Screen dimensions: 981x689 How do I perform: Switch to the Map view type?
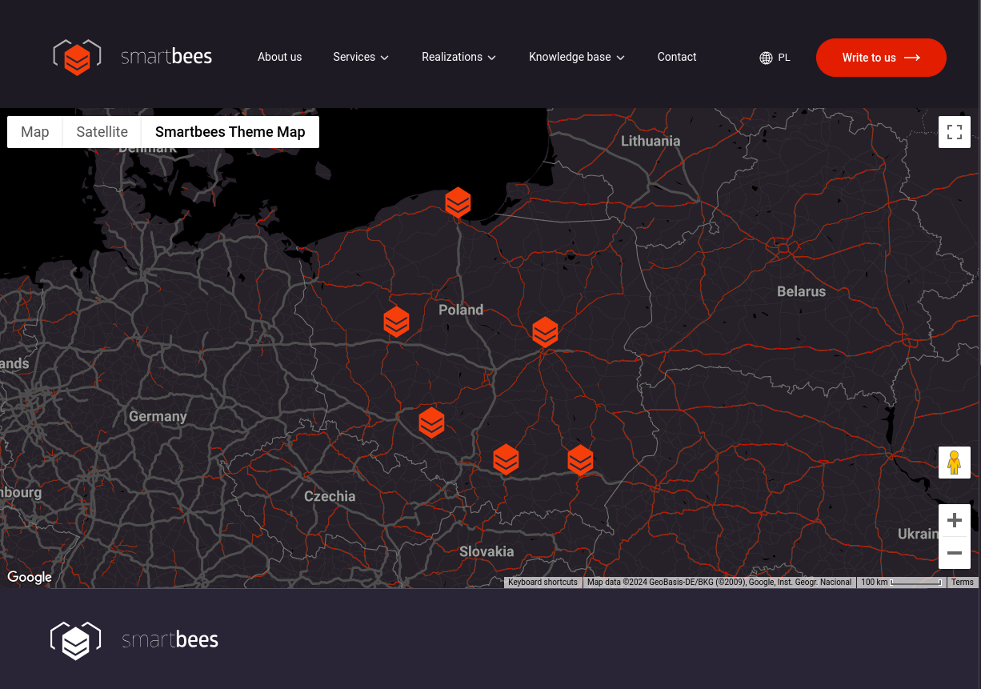point(35,132)
